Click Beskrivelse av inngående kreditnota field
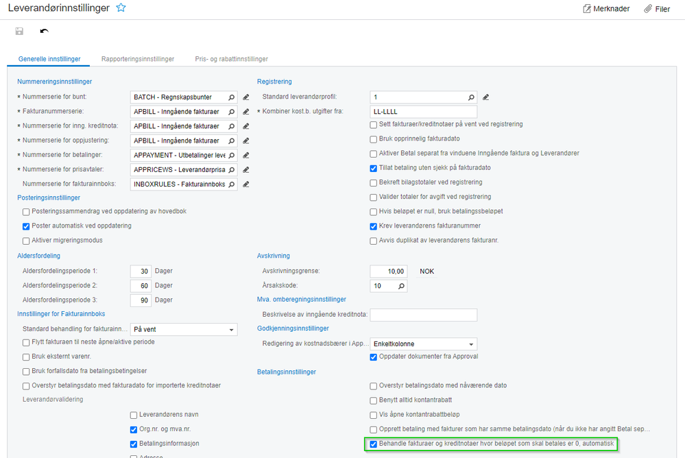685x458 pixels. point(423,315)
